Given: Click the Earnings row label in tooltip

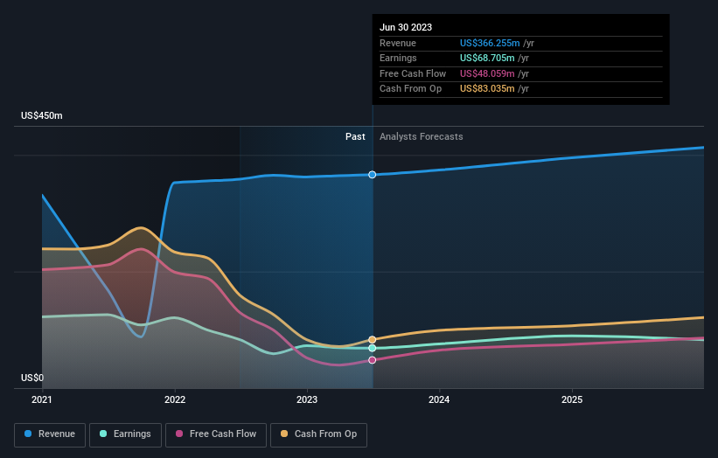Looking at the screenshot, I should point(399,58).
